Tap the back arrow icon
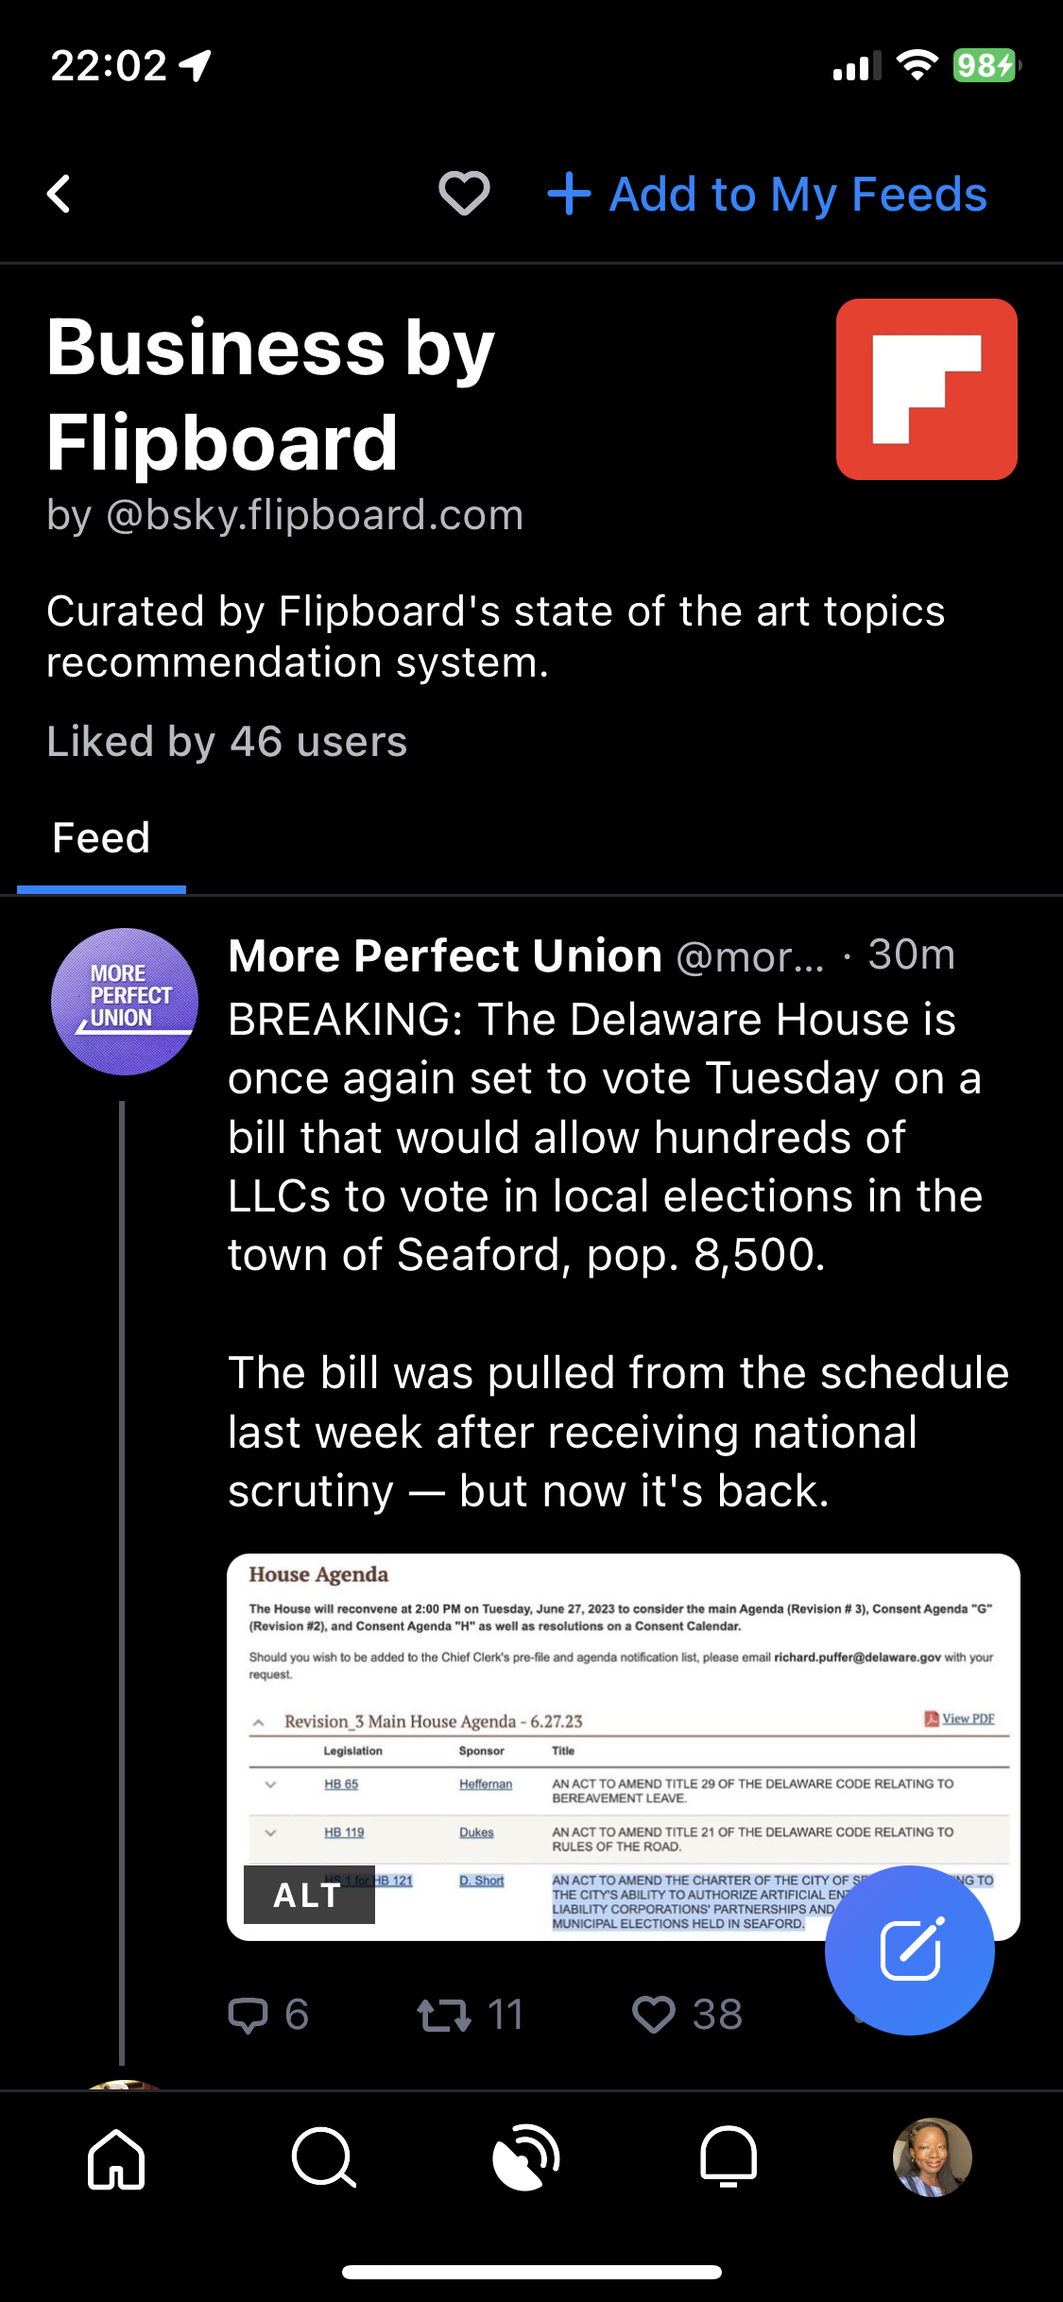 pos(60,195)
